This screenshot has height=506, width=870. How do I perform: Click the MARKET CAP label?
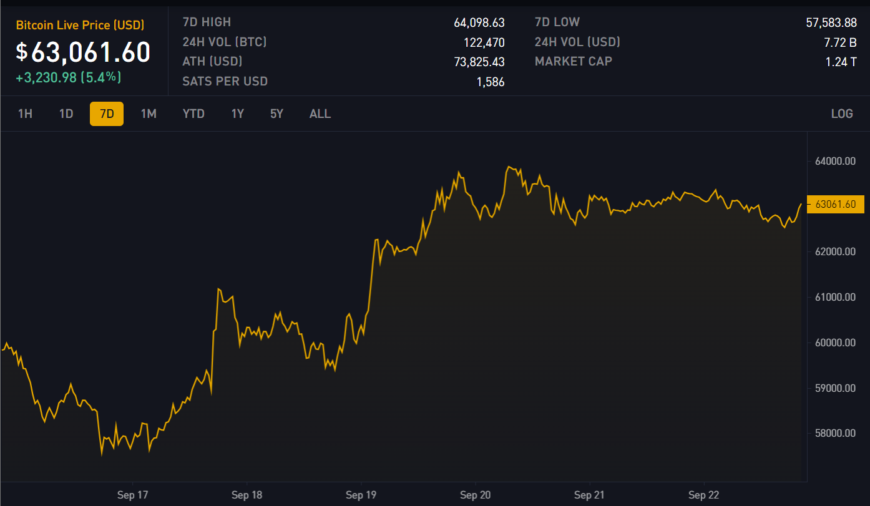click(x=573, y=61)
